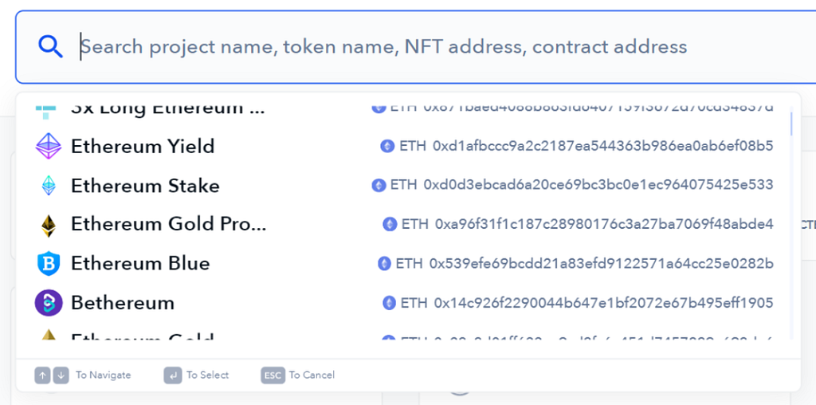Click the Ethereum Stake contract address 0xd0d3ebca…
The image size is (816, 405).
[598, 185]
